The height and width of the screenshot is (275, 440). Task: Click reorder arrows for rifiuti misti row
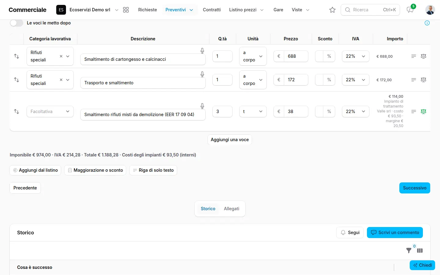(16, 112)
